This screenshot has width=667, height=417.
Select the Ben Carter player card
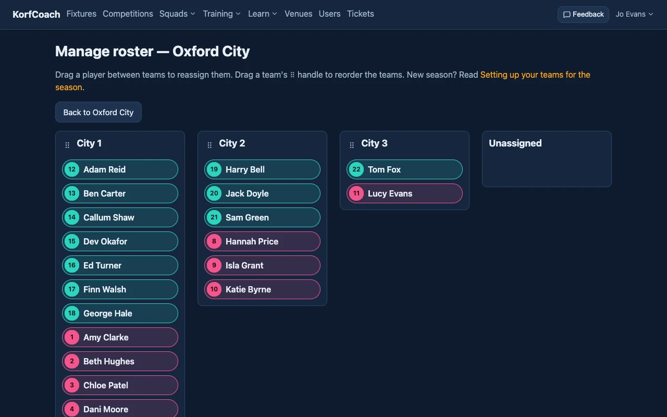coord(120,193)
